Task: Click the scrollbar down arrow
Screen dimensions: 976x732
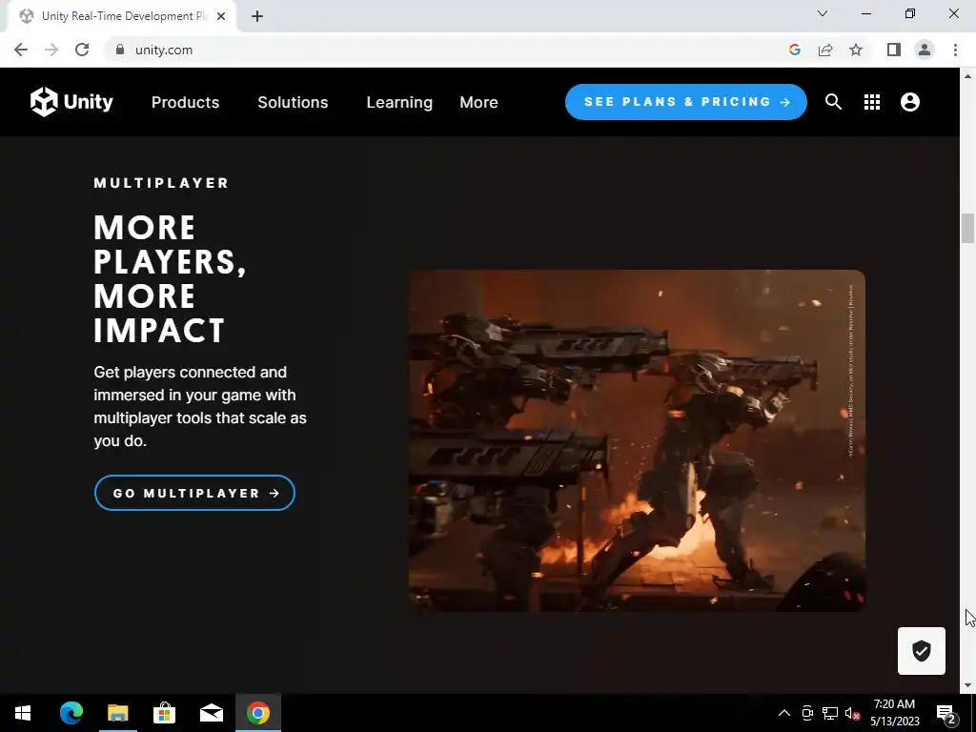Action: 967,686
